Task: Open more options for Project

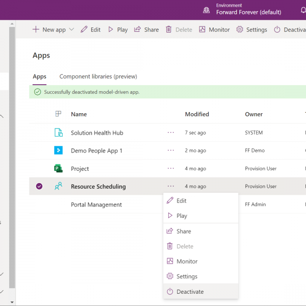Action: [x=171, y=168]
